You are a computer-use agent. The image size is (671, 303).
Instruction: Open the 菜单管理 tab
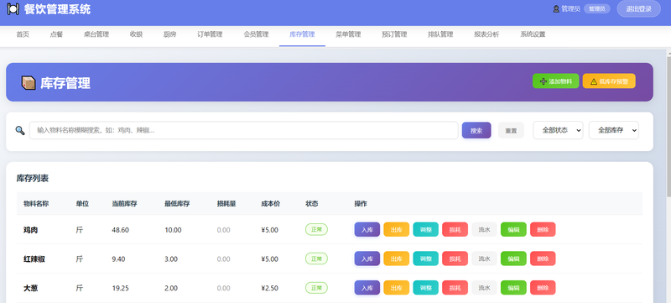coord(348,34)
